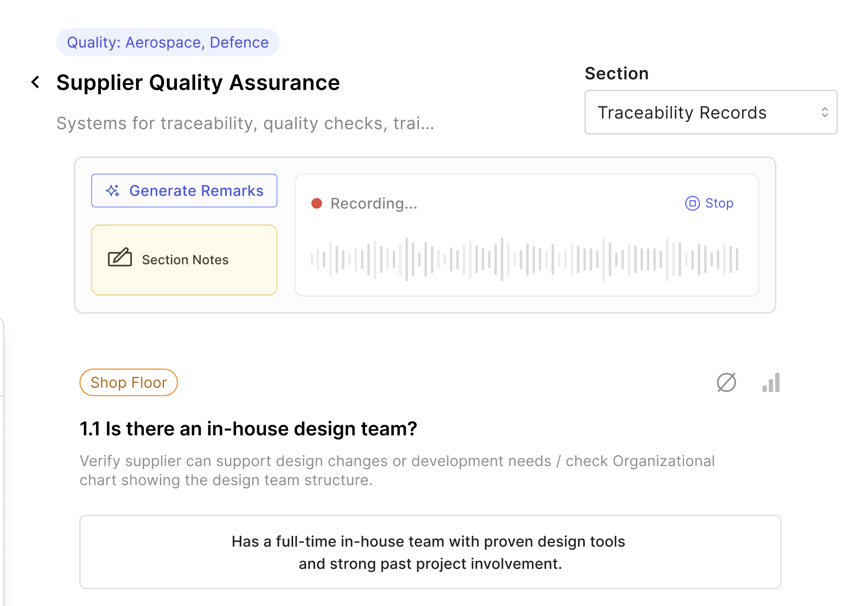The width and height of the screenshot is (861, 606).
Task: Click the stop square icon beside Stop
Action: pyautogui.click(x=692, y=203)
